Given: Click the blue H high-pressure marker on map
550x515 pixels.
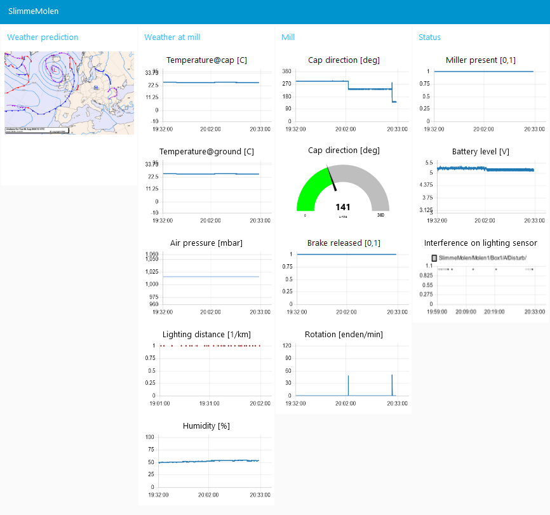Looking at the screenshot, I should coord(96,88).
